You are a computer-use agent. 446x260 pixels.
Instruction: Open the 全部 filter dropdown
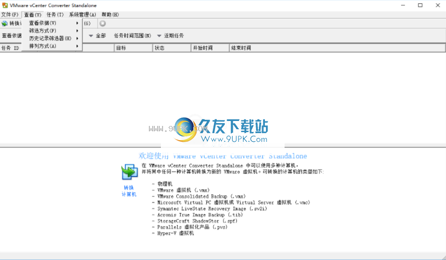click(97, 36)
